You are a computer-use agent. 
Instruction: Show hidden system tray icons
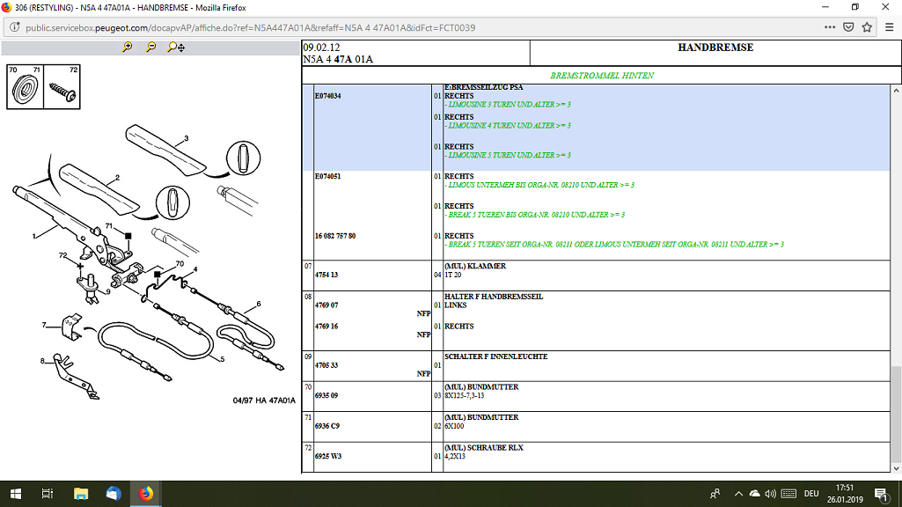point(738,494)
